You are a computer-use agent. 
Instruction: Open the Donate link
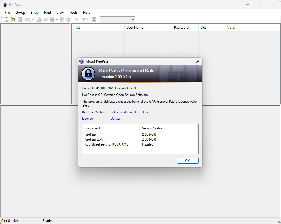pyautogui.click(x=115, y=119)
